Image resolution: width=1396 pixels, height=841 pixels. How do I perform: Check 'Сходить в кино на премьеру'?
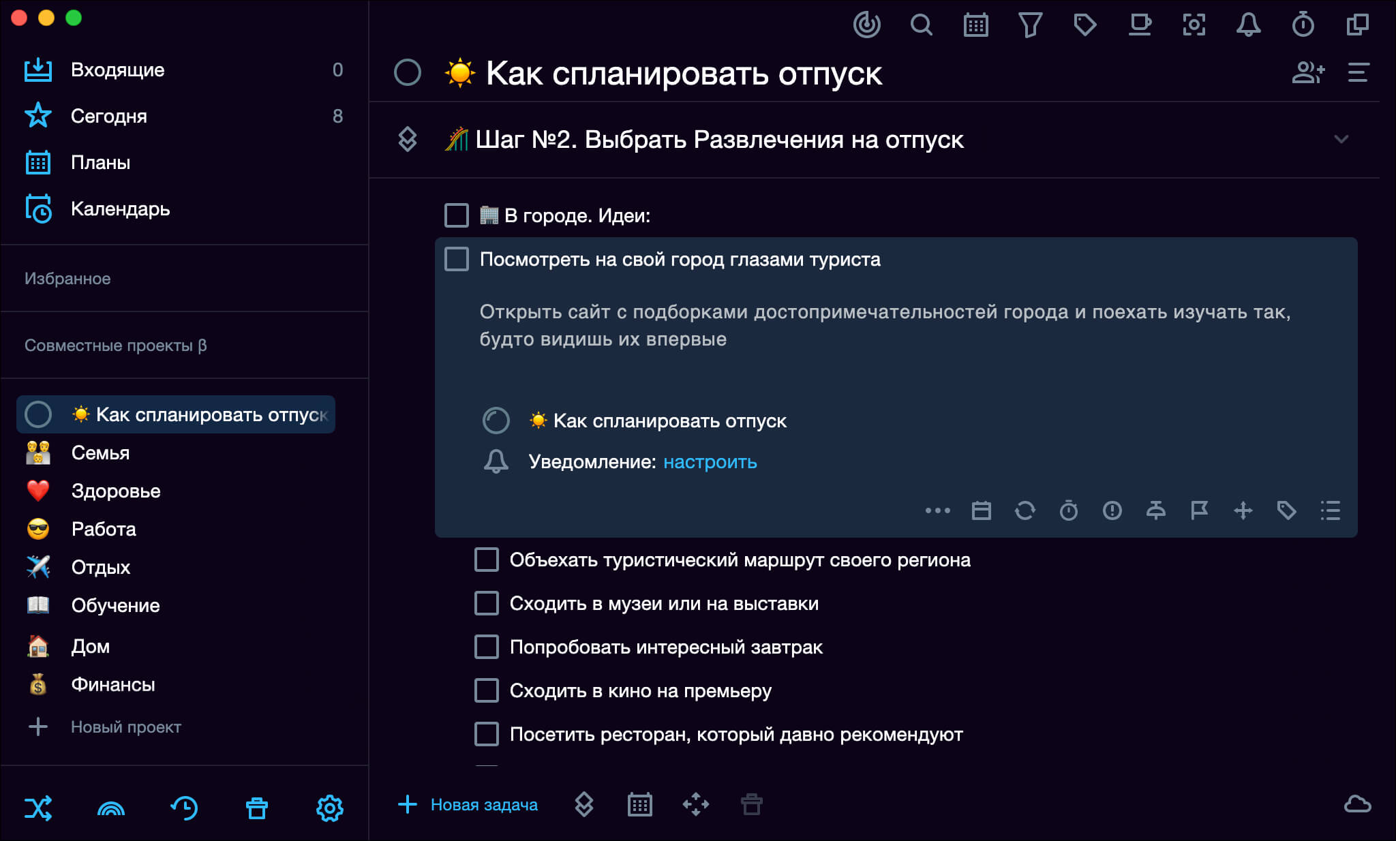coord(487,690)
